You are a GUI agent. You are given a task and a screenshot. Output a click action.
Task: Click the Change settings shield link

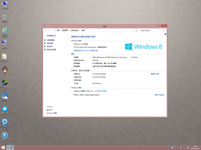click(x=155, y=74)
